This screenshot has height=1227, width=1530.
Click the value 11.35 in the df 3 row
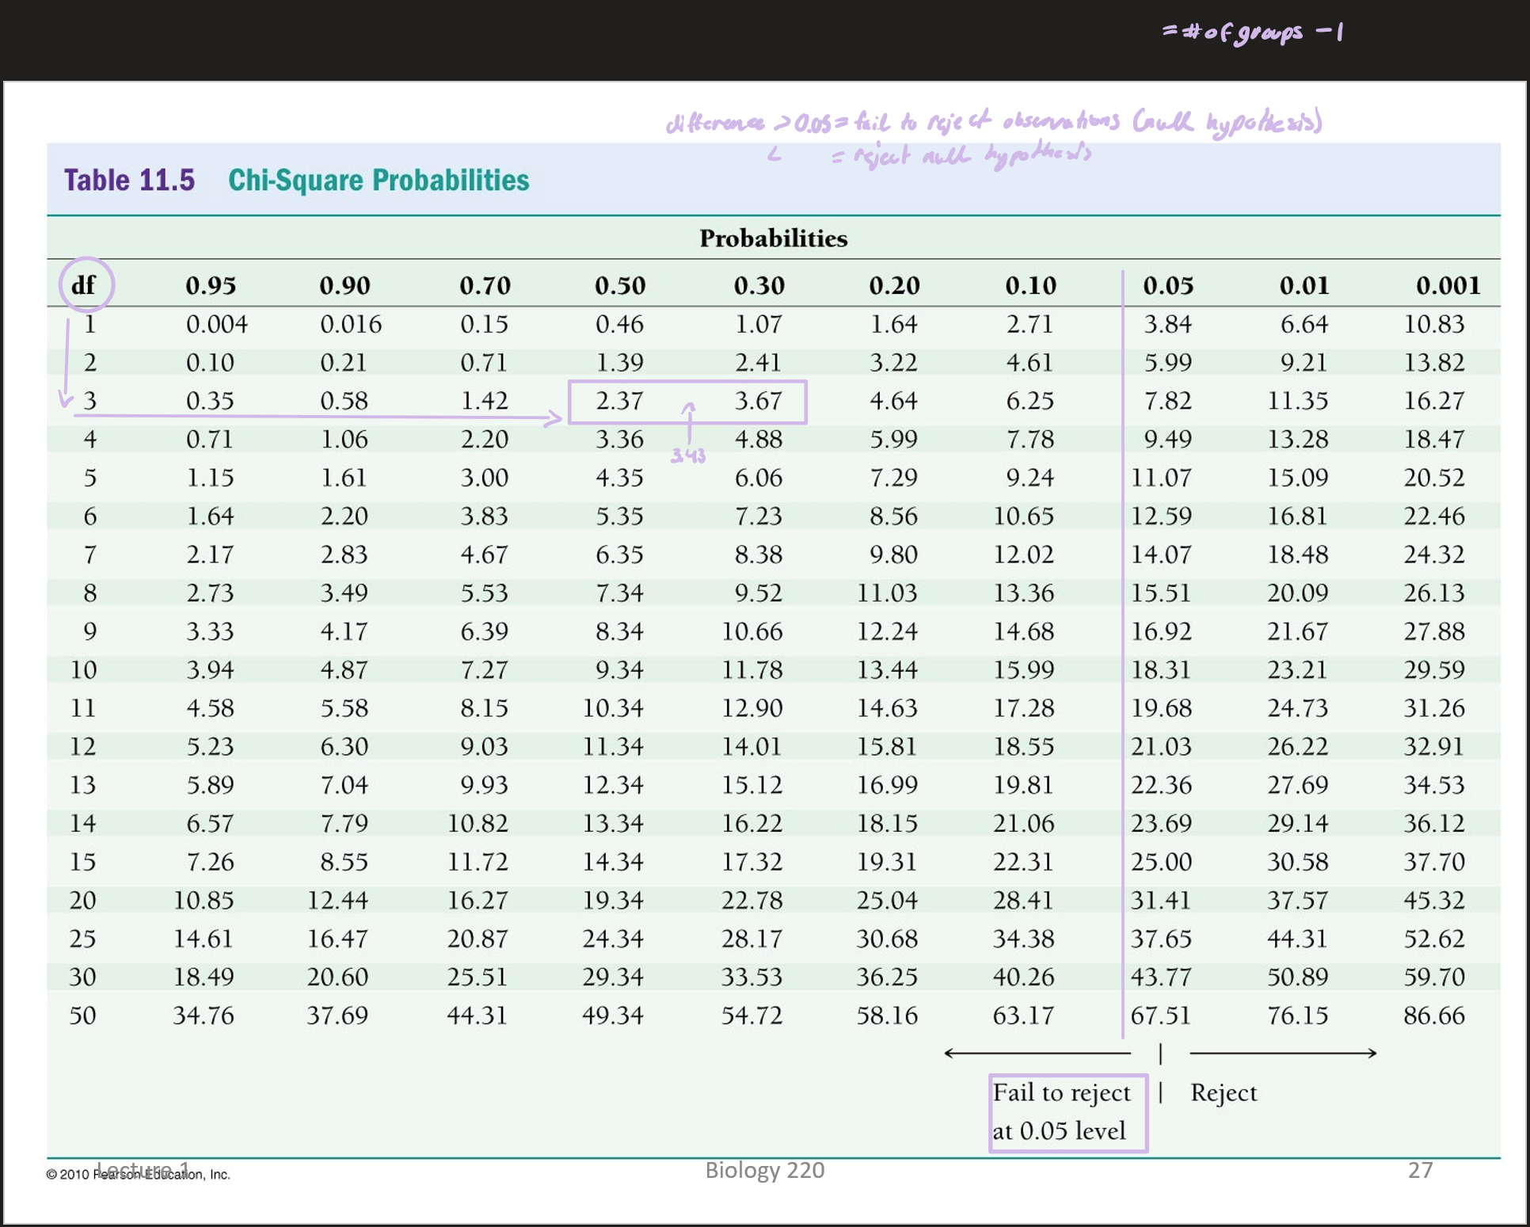[1298, 401]
